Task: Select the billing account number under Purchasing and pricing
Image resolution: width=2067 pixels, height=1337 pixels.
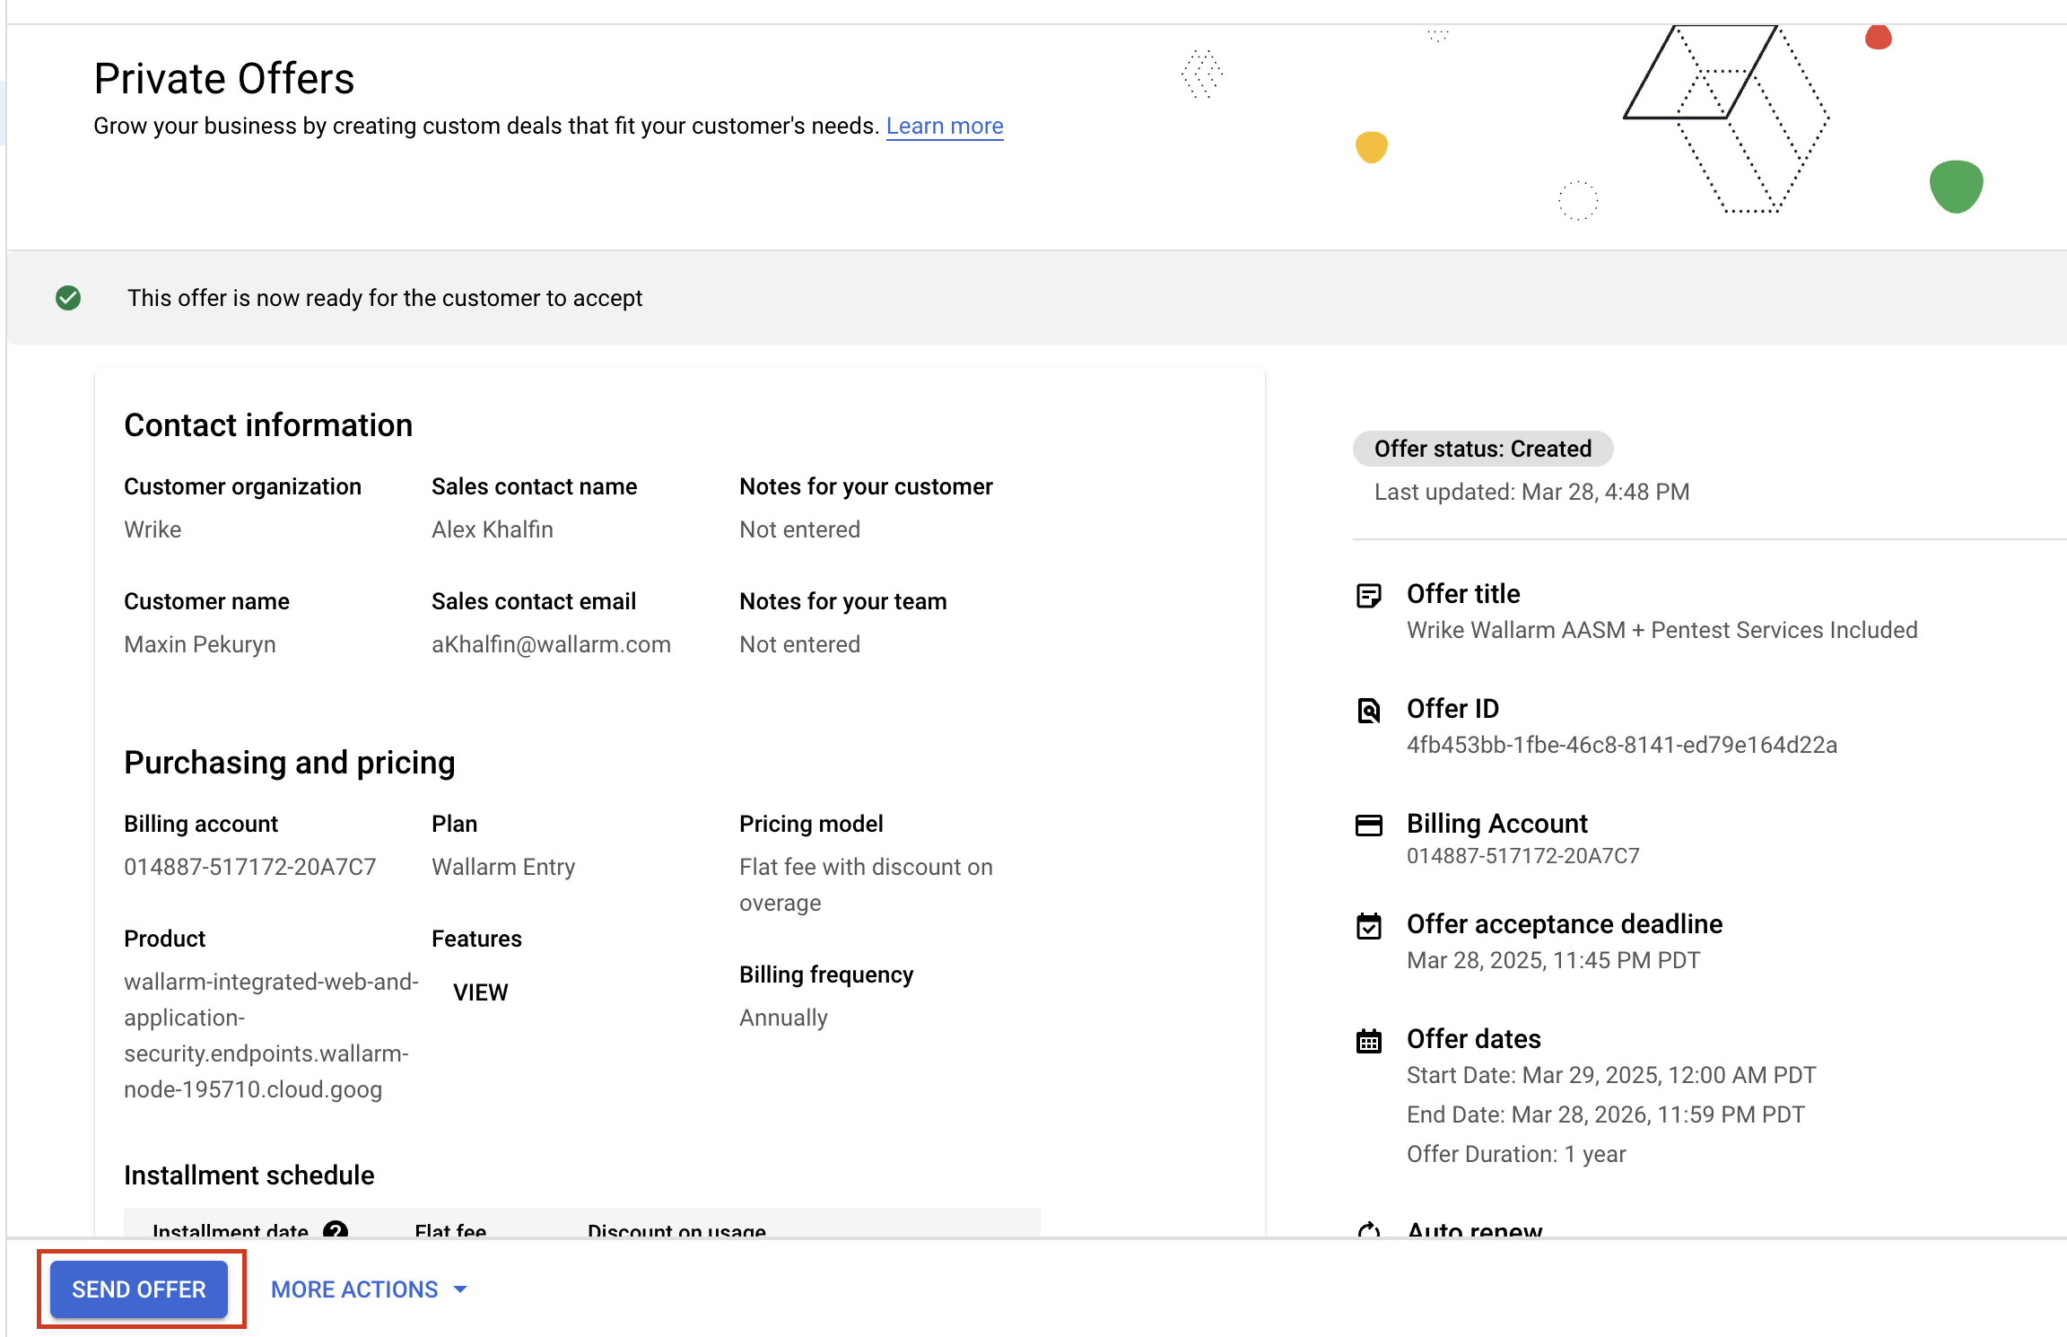Action: 250,867
